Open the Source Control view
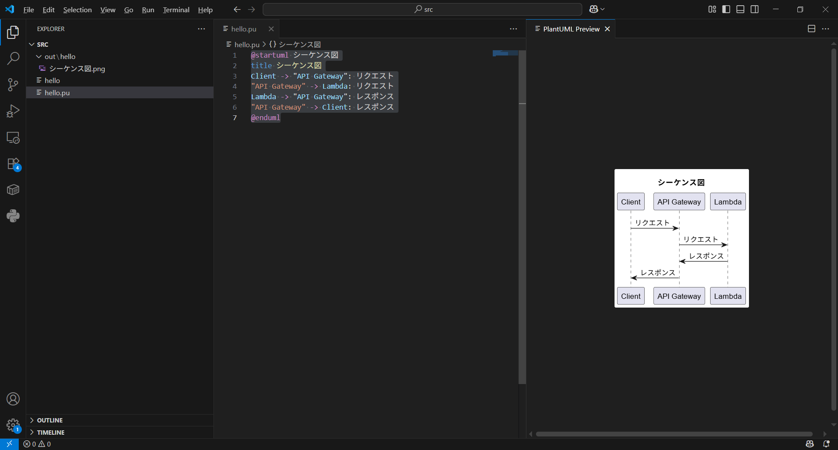The width and height of the screenshot is (838, 450). pos(13,85)
